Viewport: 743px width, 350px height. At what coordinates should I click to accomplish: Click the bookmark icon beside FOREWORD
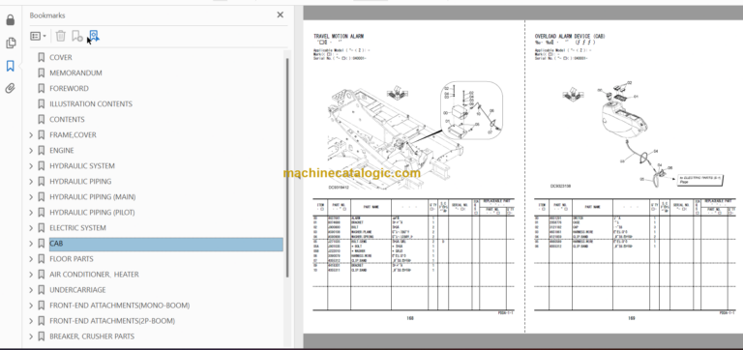42,89
